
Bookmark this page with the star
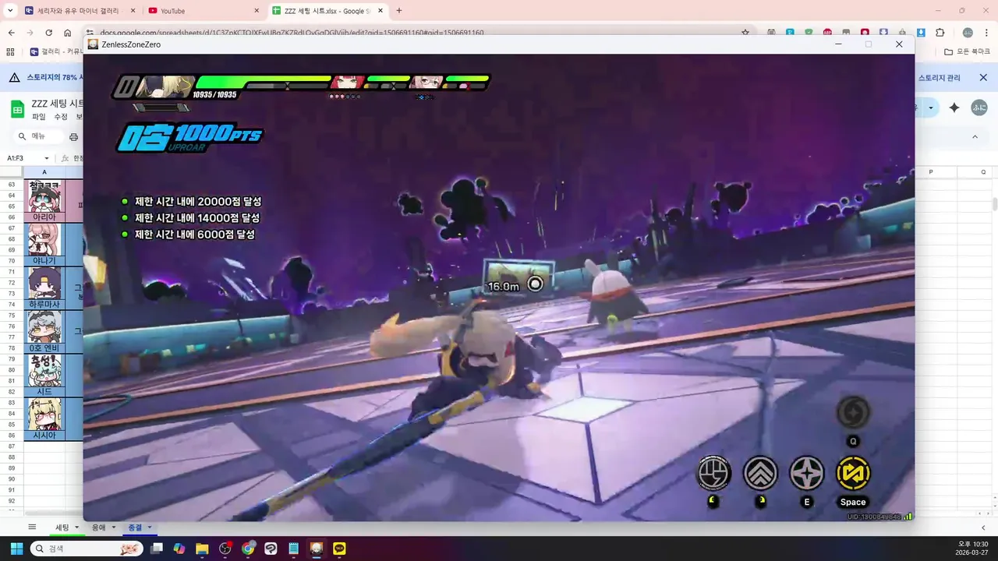point(745,33)
